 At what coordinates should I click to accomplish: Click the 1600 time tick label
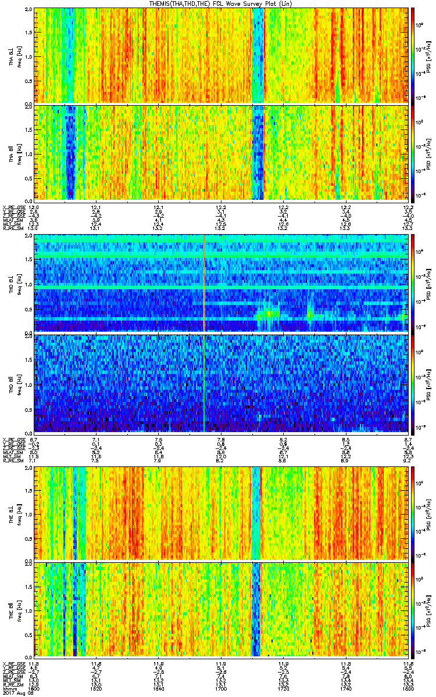pyautogui.click(x=34, y=688)
